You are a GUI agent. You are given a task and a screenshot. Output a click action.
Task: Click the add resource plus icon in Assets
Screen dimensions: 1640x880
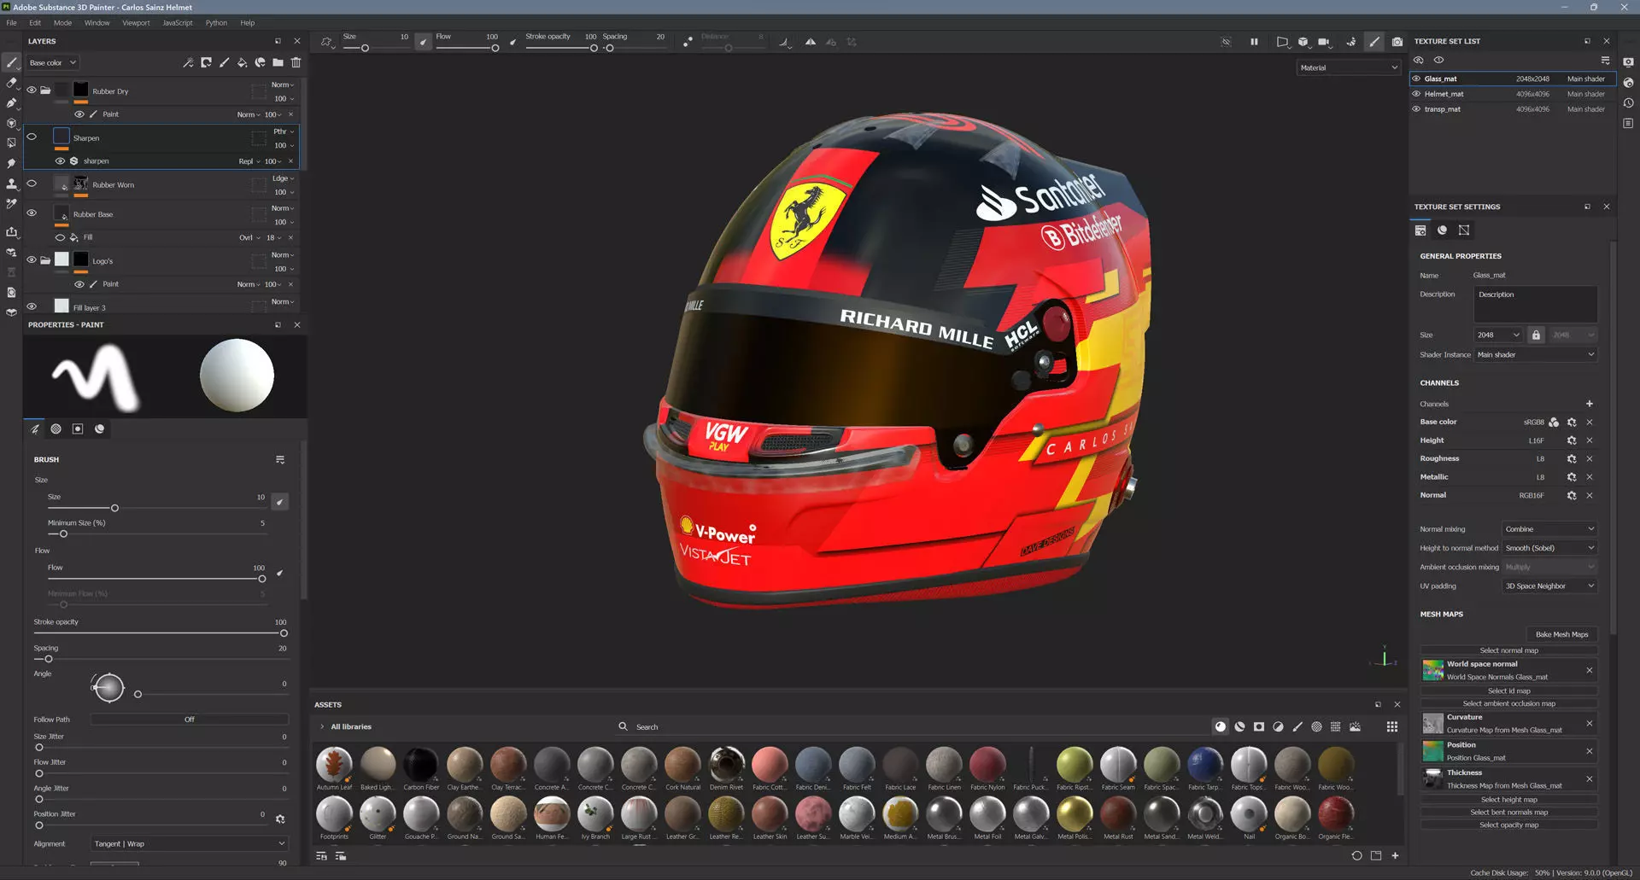[x=1395, y=855]
